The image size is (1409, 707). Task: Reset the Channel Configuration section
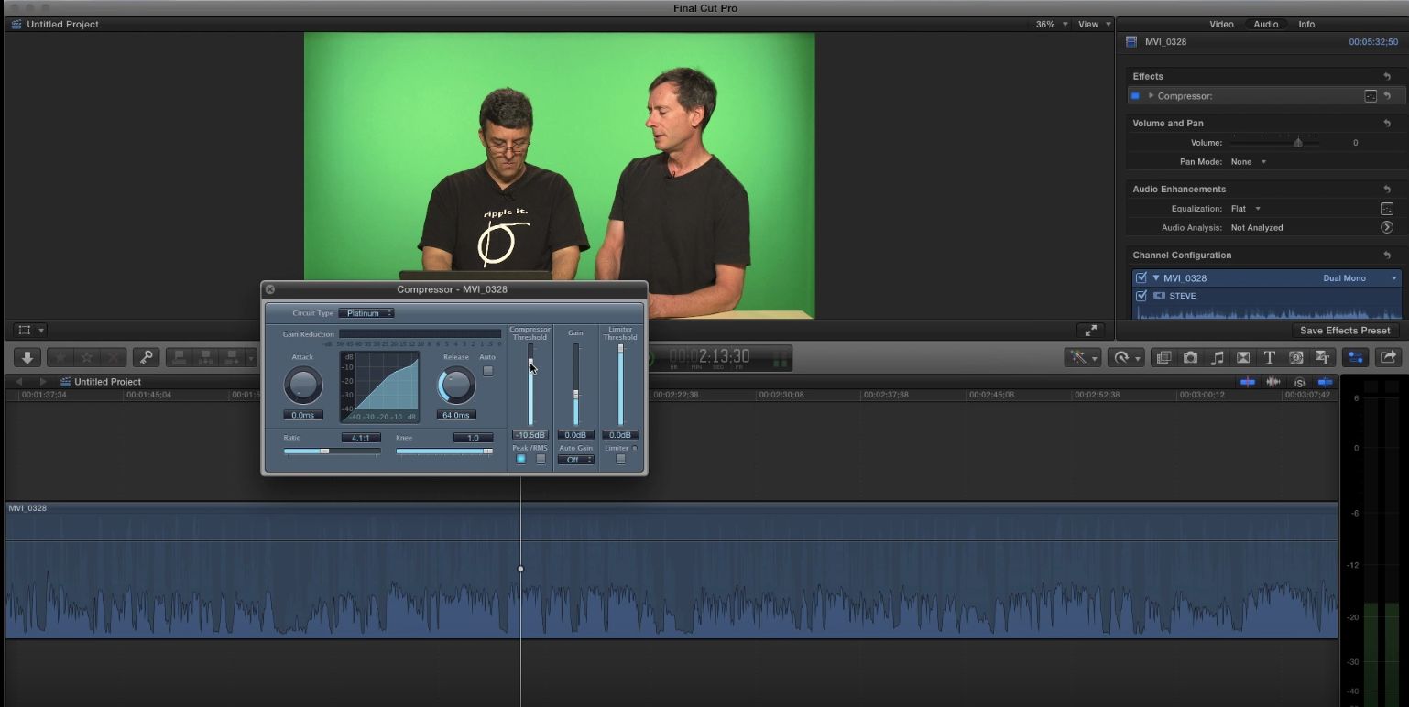point(1387,255)
